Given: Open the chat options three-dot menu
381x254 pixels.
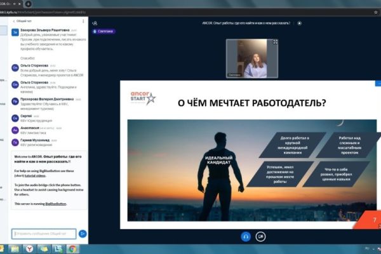Looking at the screenshot, I should point(83,22).
